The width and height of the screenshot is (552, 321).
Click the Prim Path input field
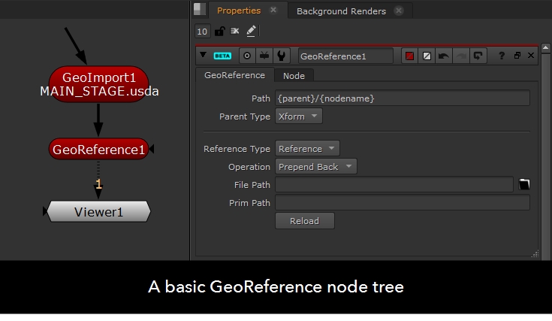coord(402,203)
